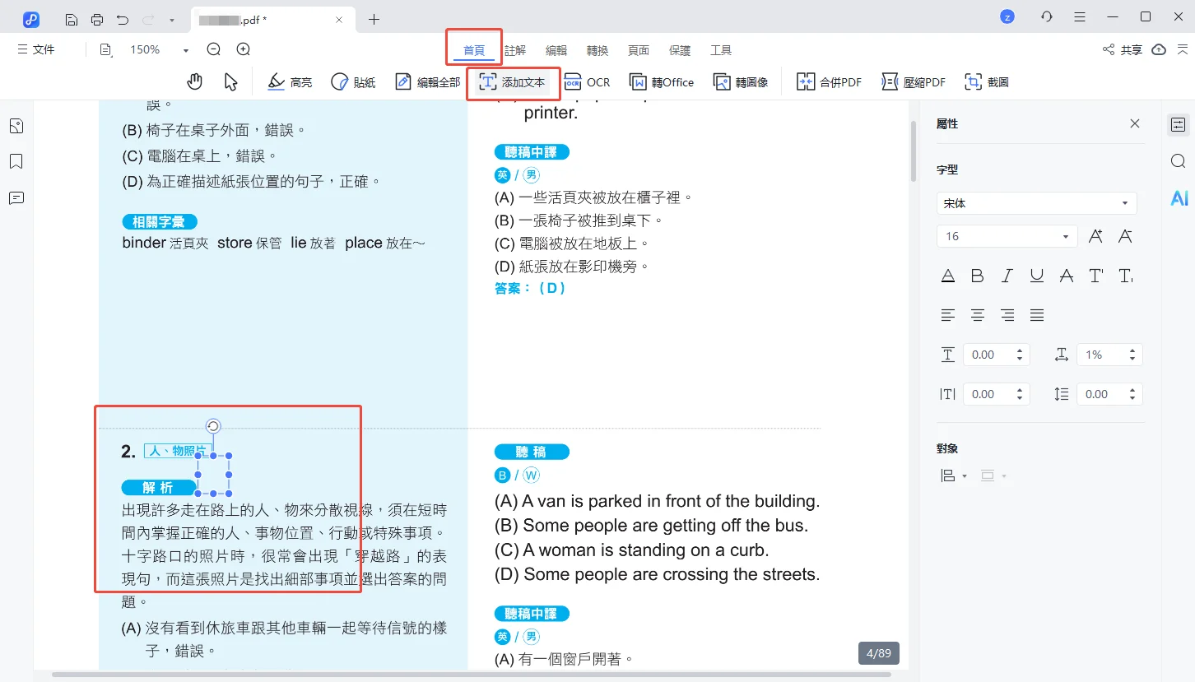Open the 150% zoom level dropdown
The image size is (1195, 682).
[186, 50]
